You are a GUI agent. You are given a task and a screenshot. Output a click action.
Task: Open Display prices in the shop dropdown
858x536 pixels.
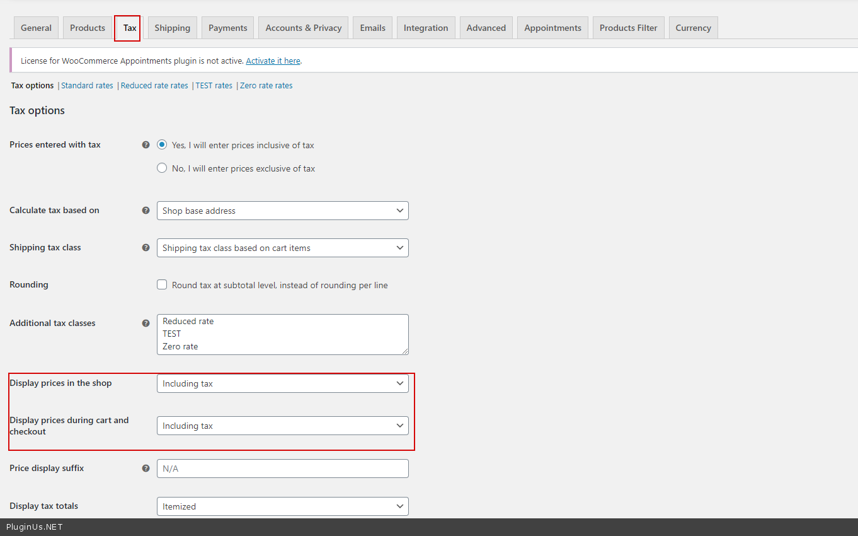pyautogui.click(x=282, y=383)
